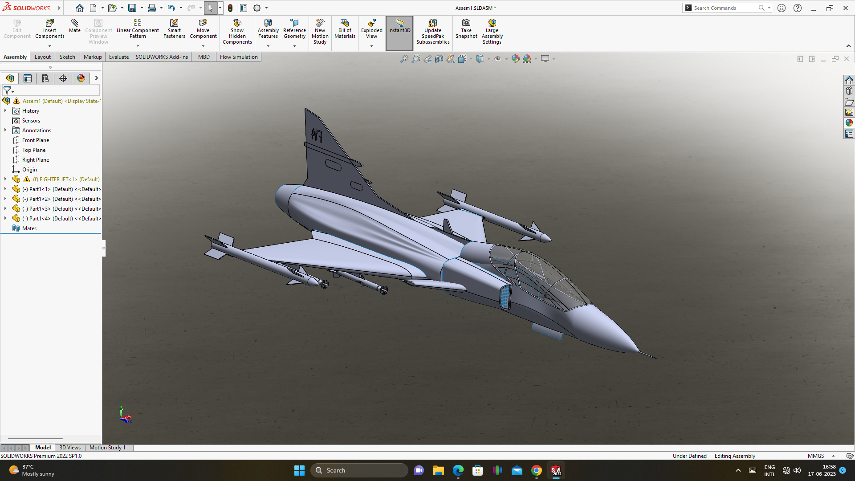
Task: Create a New Motion Study
Action: [320, 32]
